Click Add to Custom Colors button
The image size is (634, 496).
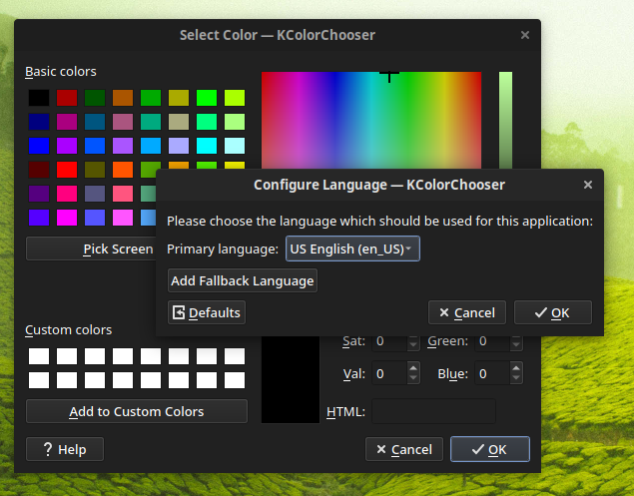[x=137, y=411]
